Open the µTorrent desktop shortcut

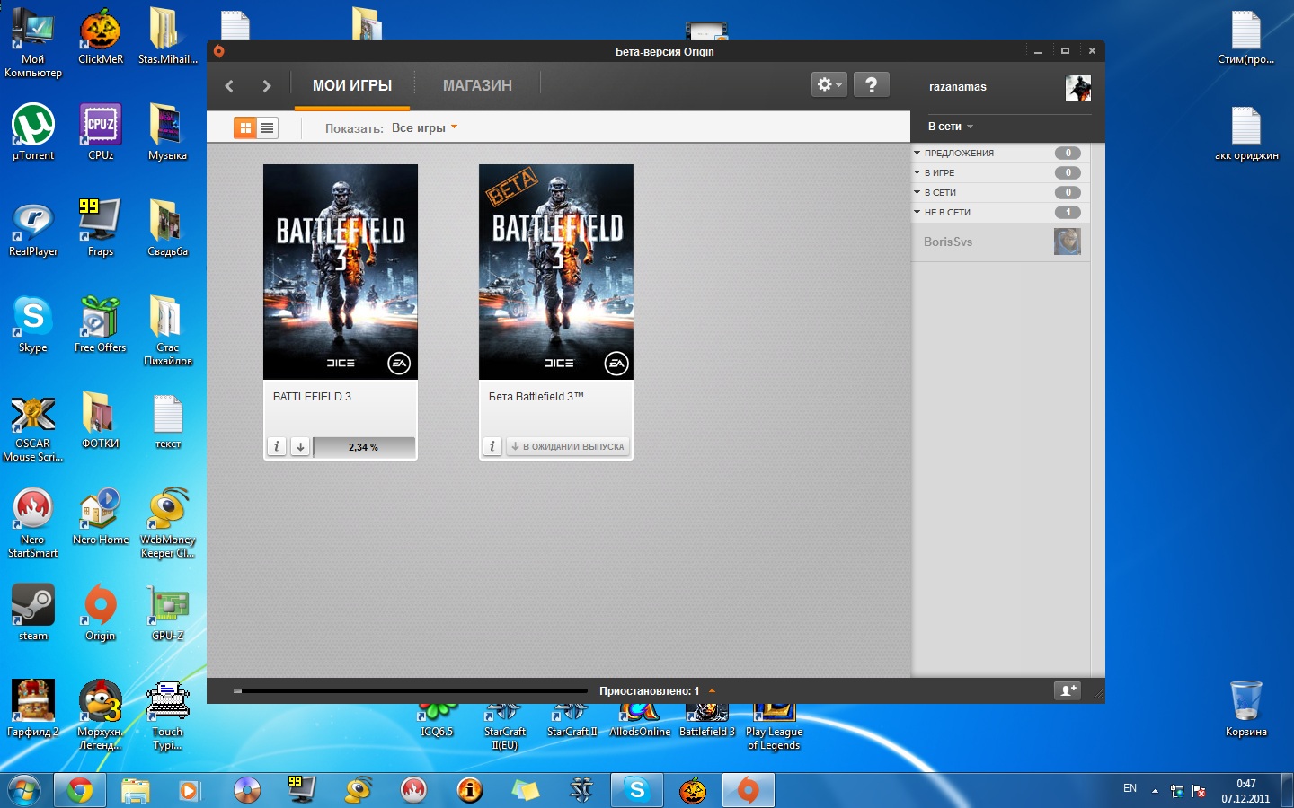point(33,132)
